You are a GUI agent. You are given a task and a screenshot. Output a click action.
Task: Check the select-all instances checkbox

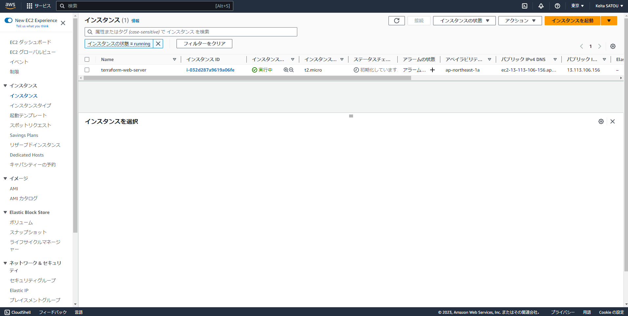click(x=87, y=59)
